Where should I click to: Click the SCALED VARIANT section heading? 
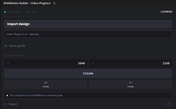coord(15,56)
